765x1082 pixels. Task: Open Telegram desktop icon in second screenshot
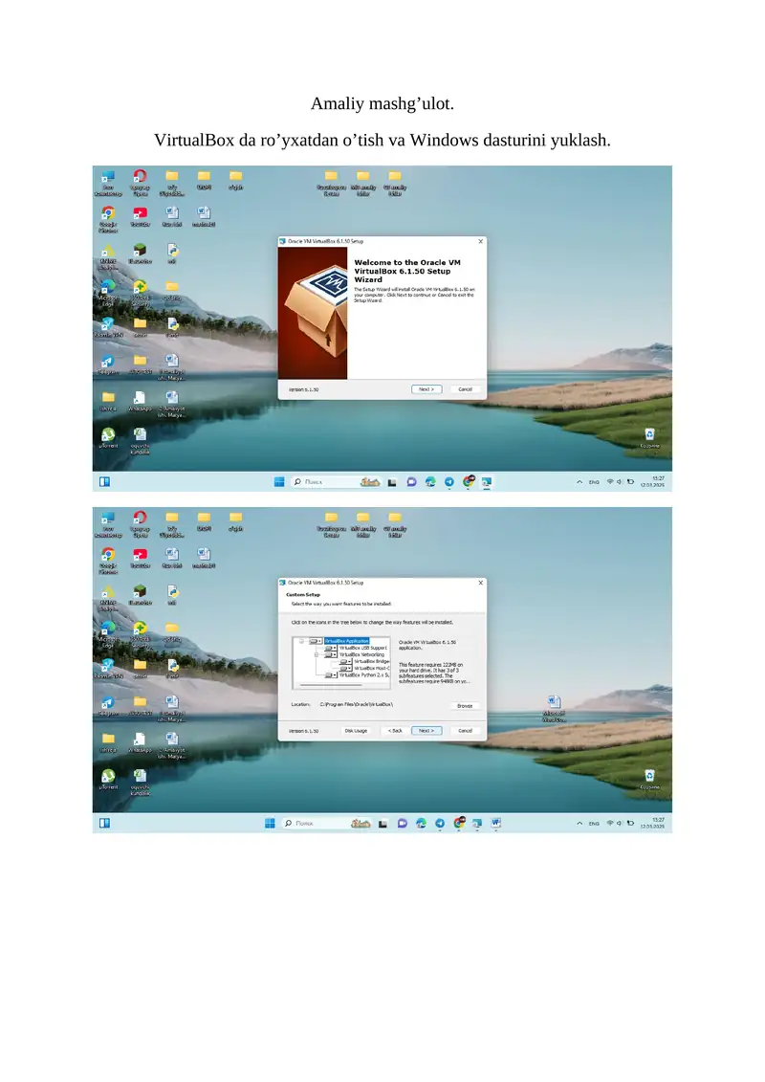point(108,706)
